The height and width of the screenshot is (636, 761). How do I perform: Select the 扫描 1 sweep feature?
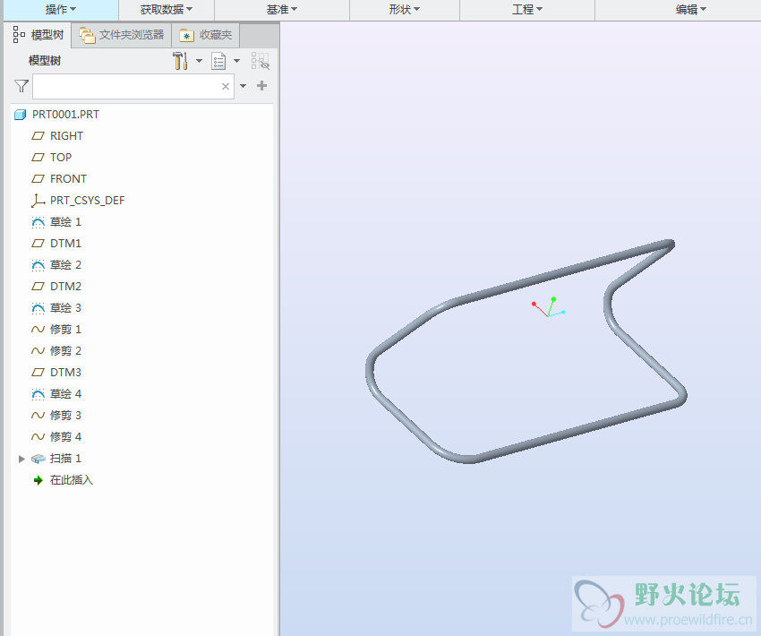(x=65, y=459)
